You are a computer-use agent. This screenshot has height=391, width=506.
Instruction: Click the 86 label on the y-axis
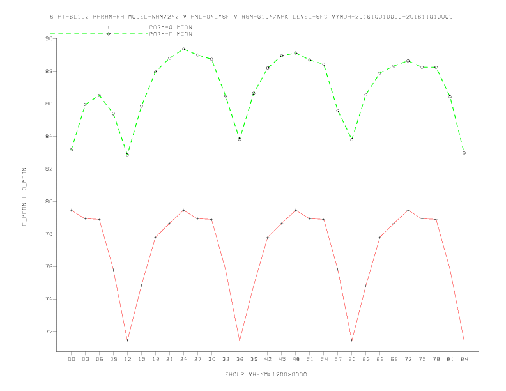pyautogui.click(x=49, y=103)
